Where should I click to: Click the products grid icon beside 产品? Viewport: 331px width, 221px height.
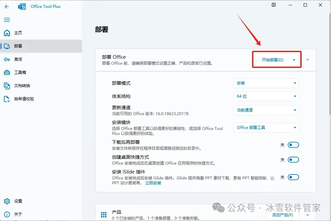[x=104, y=215]
